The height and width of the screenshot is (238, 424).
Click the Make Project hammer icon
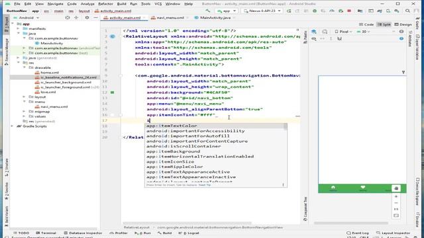207,11
